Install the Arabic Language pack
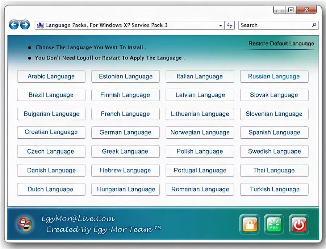The image size is (326, 249). pyautogui.click(x=51, y=77)
